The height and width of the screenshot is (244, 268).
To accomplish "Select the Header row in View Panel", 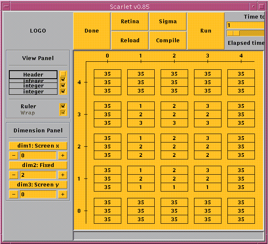I will [x=33, y=74].
